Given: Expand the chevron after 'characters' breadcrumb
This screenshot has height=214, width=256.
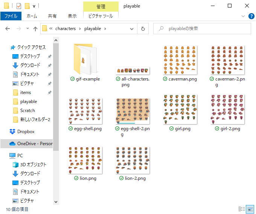Looking at the screenshot, I should click(x=80, y=29).
